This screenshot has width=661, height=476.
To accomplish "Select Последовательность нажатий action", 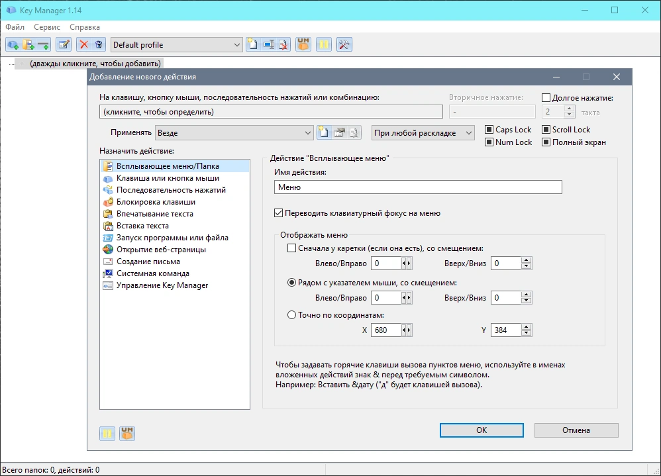I will 175,190.
